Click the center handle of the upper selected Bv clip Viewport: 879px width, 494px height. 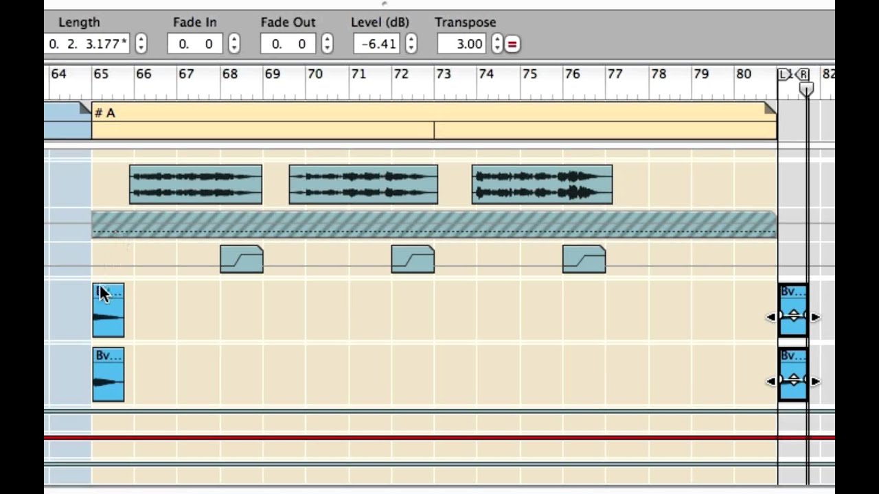pyautogui.click(x=793, y=316)
